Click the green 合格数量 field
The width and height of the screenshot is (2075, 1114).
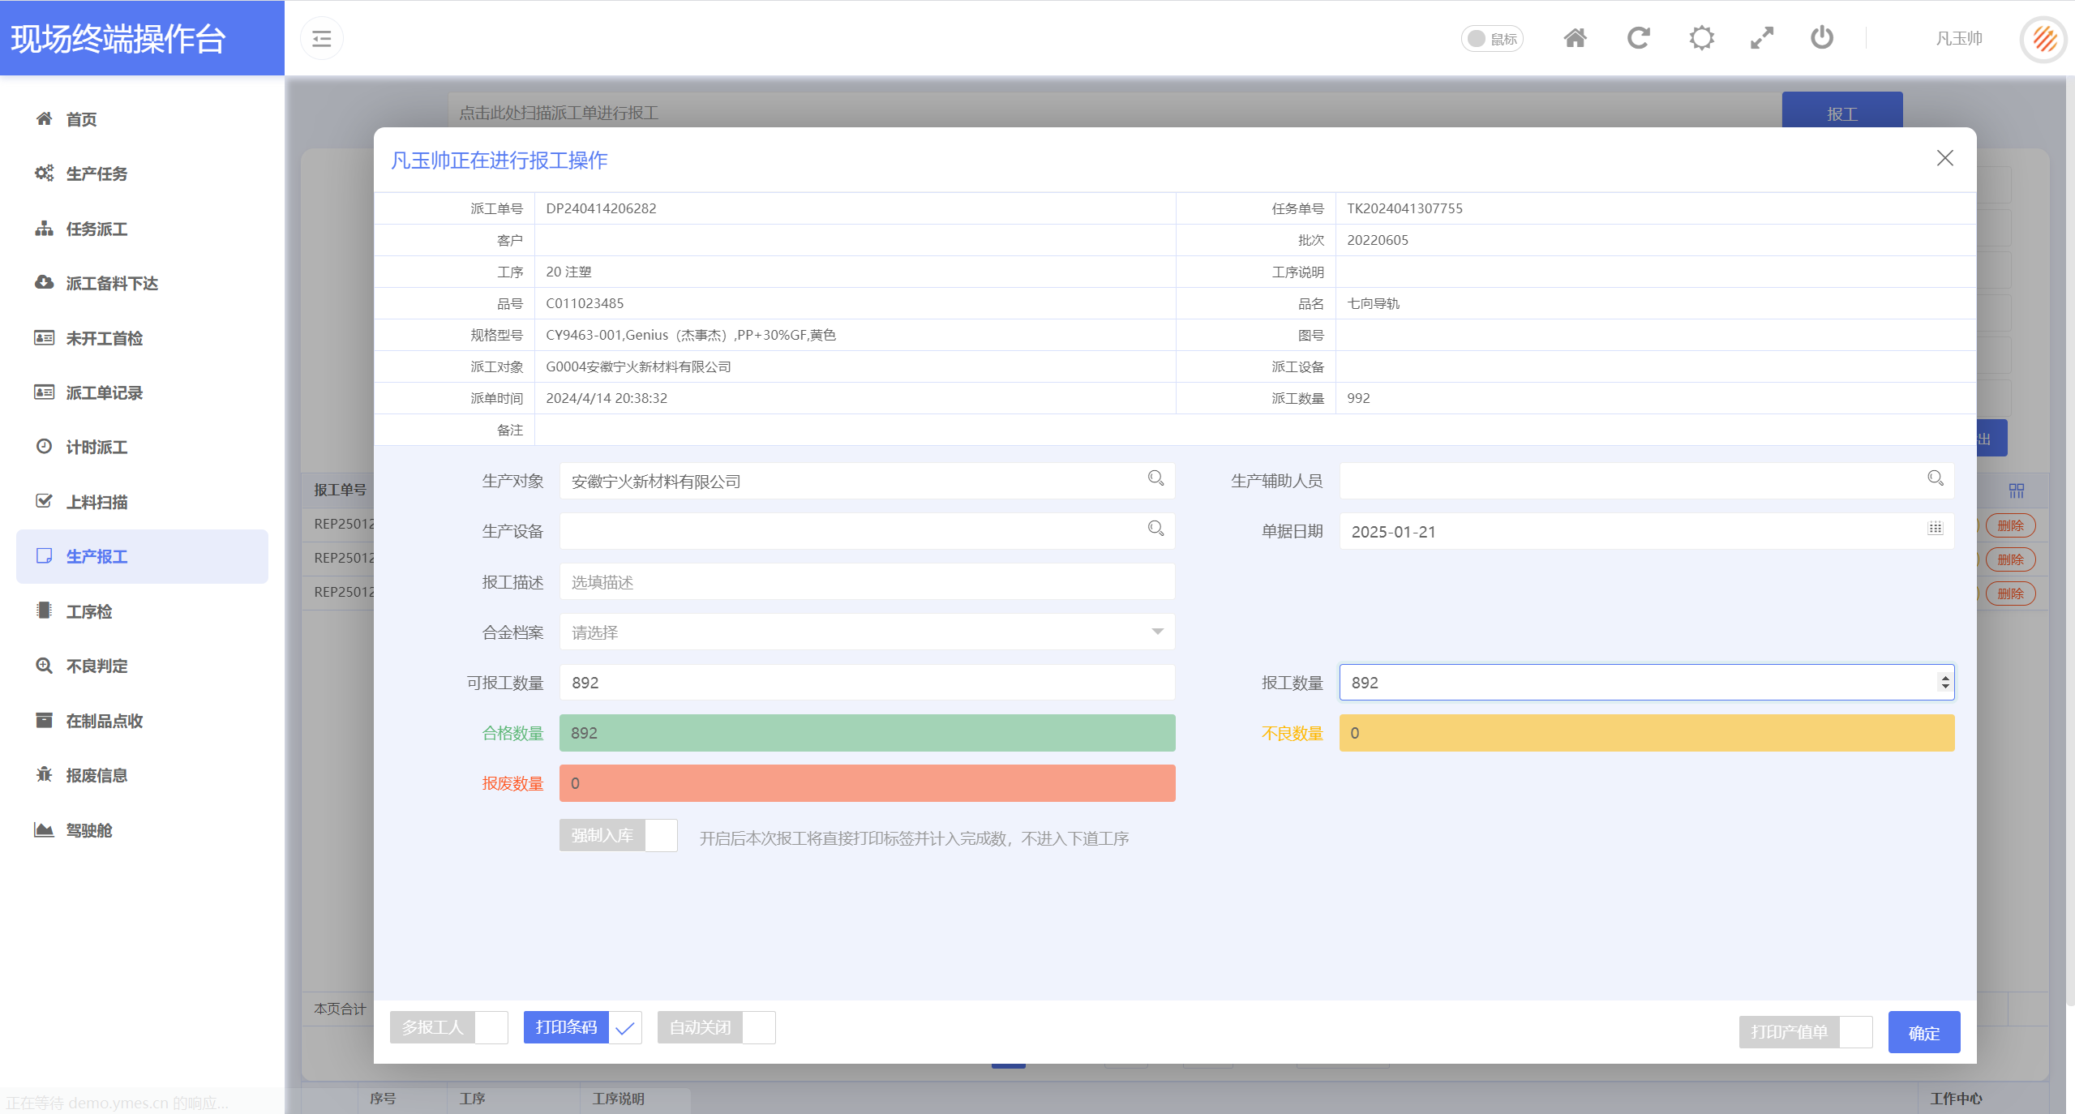coord(867,733)
